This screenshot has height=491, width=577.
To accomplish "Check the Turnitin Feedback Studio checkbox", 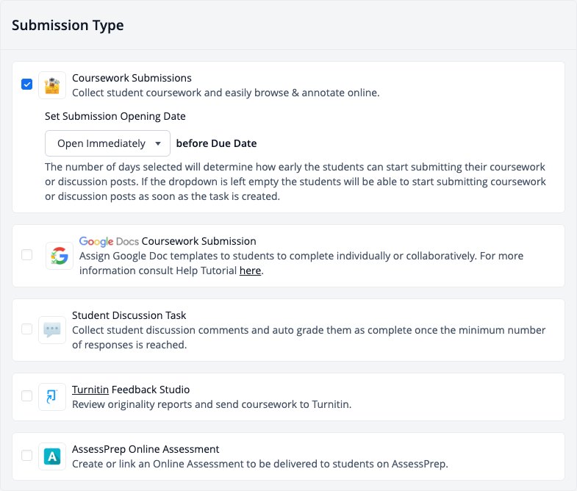I will [x=27, y=395].
